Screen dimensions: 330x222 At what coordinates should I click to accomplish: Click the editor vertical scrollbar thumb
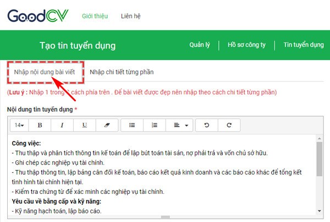(x=319, y=159)
